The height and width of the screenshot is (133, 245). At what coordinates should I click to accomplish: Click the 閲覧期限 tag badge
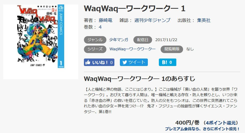pyautogui.click(x=172, y=49)
